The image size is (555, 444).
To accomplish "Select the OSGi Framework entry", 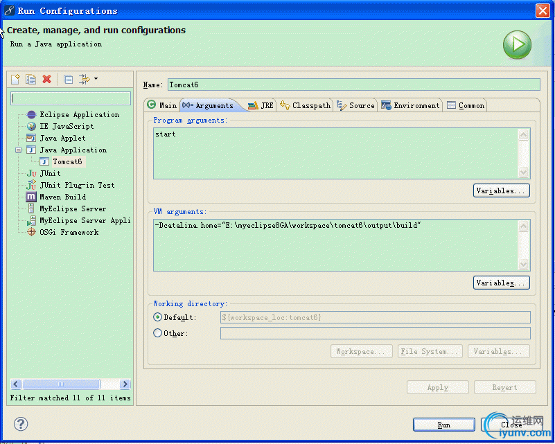I will 69,232.
